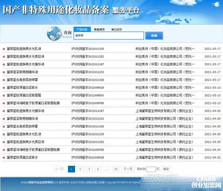Viewport: 223px width, 191px height.
Task: Go to page 2 of results
Action: (80, 169)
